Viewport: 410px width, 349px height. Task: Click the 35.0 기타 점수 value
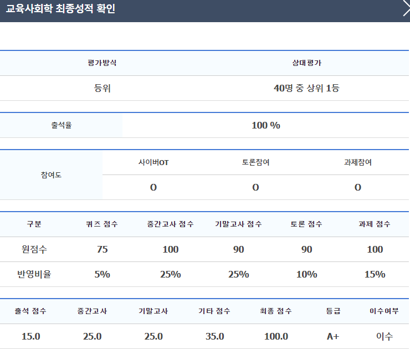[214, 336]
